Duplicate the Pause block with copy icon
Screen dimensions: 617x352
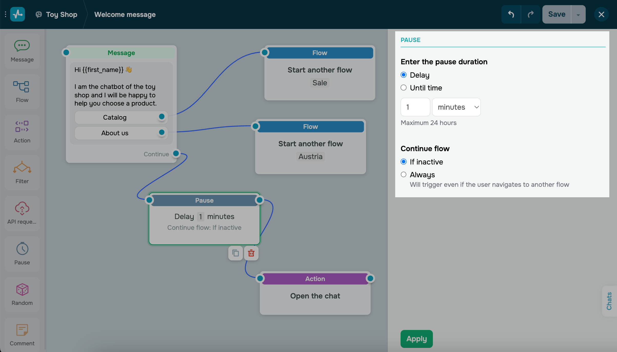coord(235,253)
